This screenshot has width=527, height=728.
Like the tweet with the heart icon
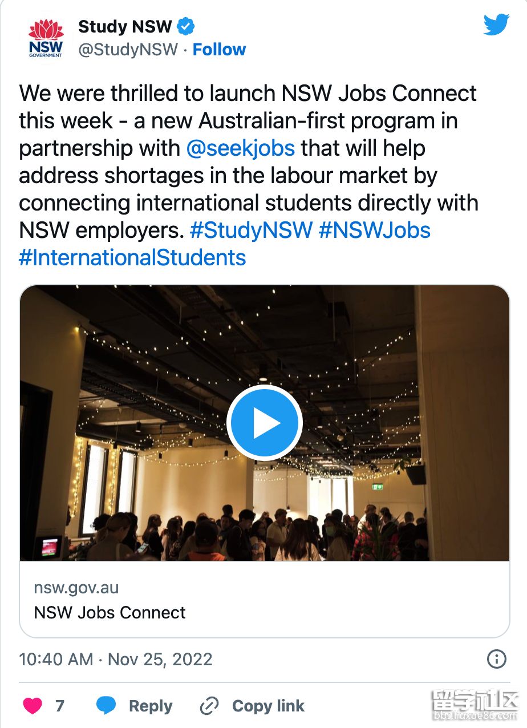tap(33, 706)
